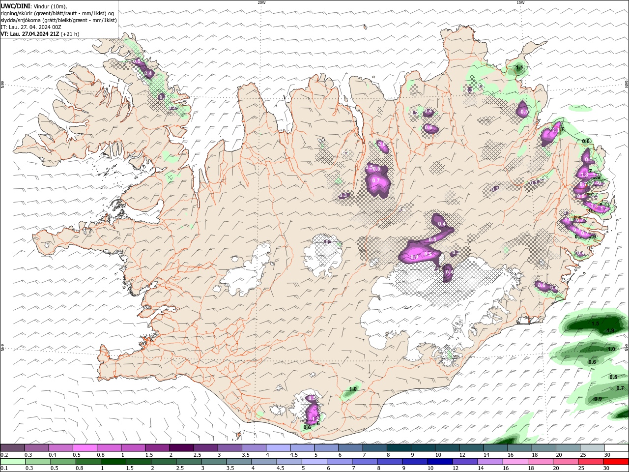Select the bright red rain-scale swatch labeled 30
The height and width of the screenshot is (472, 629).
coord(616,462)
